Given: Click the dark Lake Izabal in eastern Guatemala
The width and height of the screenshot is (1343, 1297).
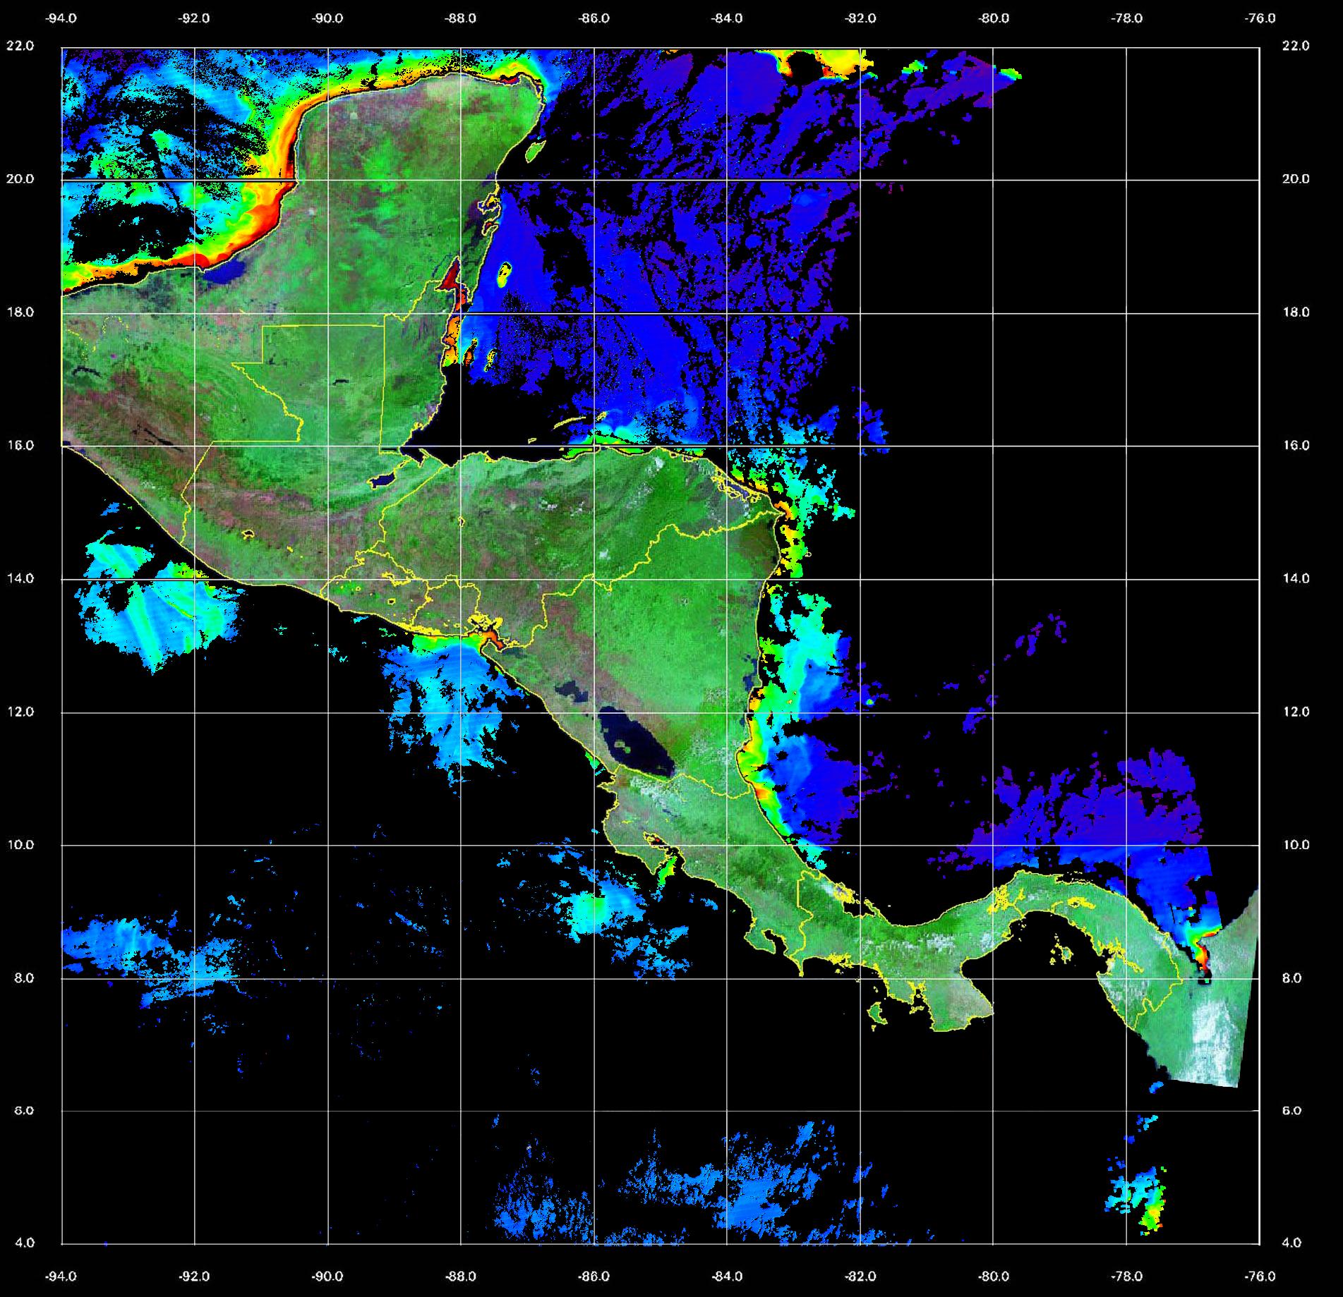Looking at the screenshot, I should tap(383, 480).
